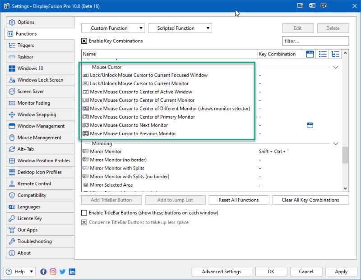Open Advanced Settings
The image size is (361, 280).
(222, 271)
